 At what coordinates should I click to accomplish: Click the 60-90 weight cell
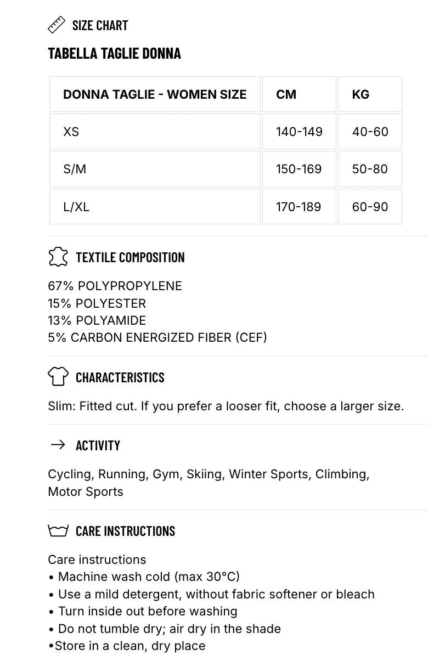(x=370, y=207)
